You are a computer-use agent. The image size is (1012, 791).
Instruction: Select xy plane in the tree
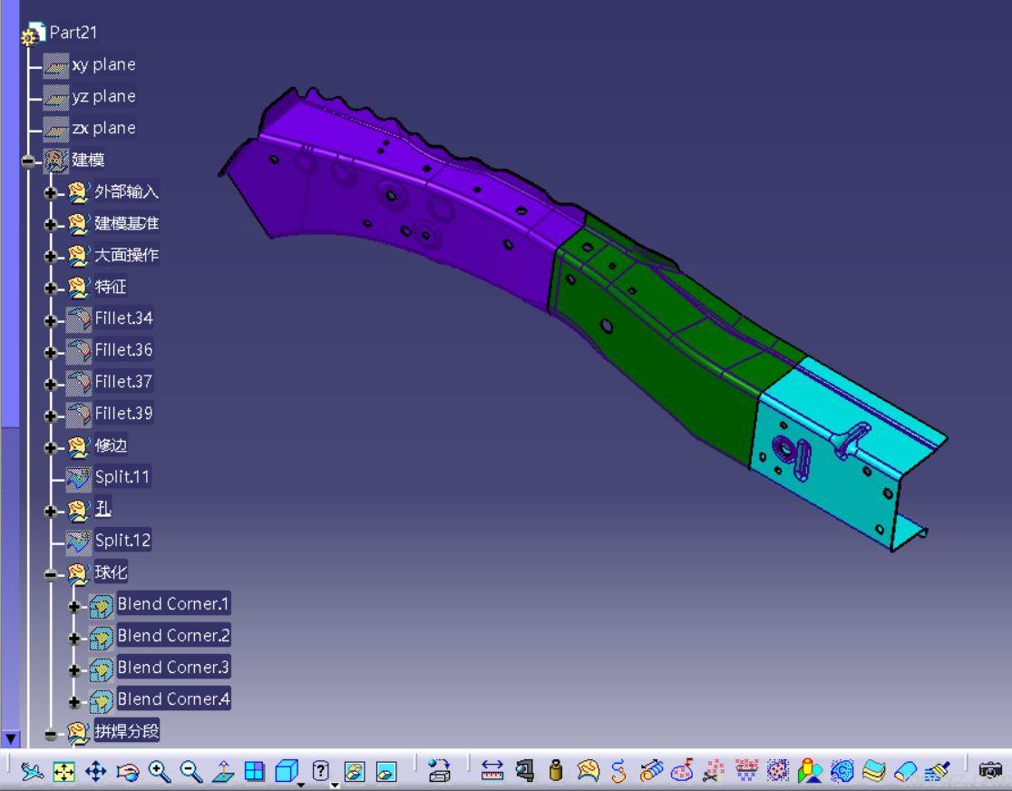pos(102,64)
